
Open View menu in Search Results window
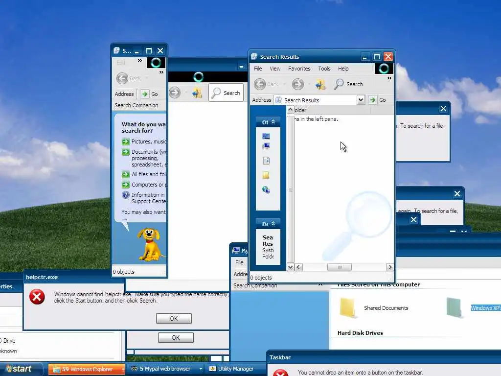tap(275, 69)
